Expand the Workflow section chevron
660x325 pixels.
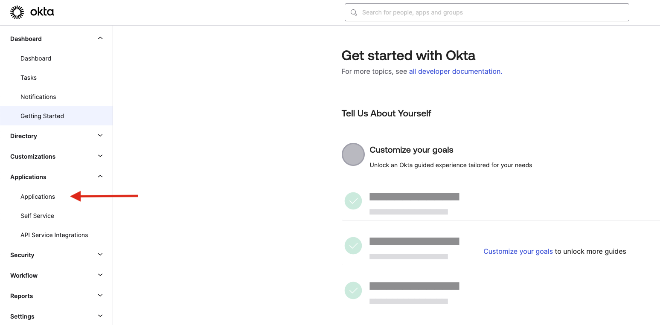pos(100,275)
